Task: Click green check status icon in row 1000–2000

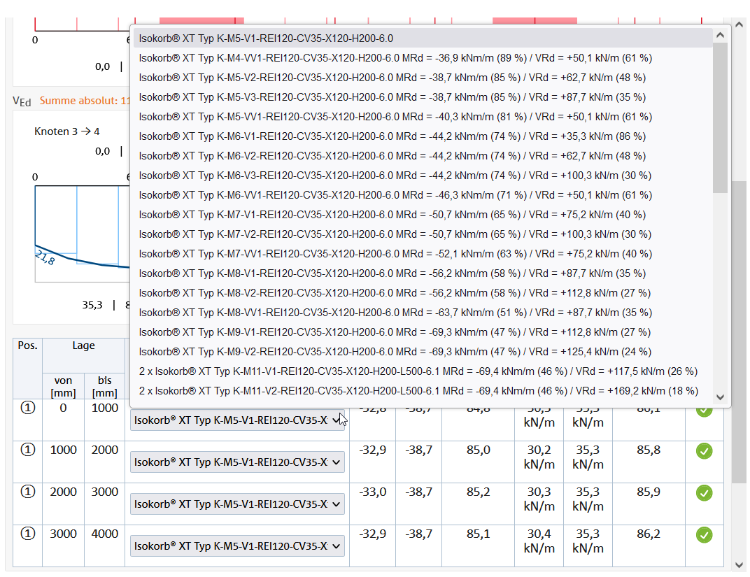Action: pos(704,451)
